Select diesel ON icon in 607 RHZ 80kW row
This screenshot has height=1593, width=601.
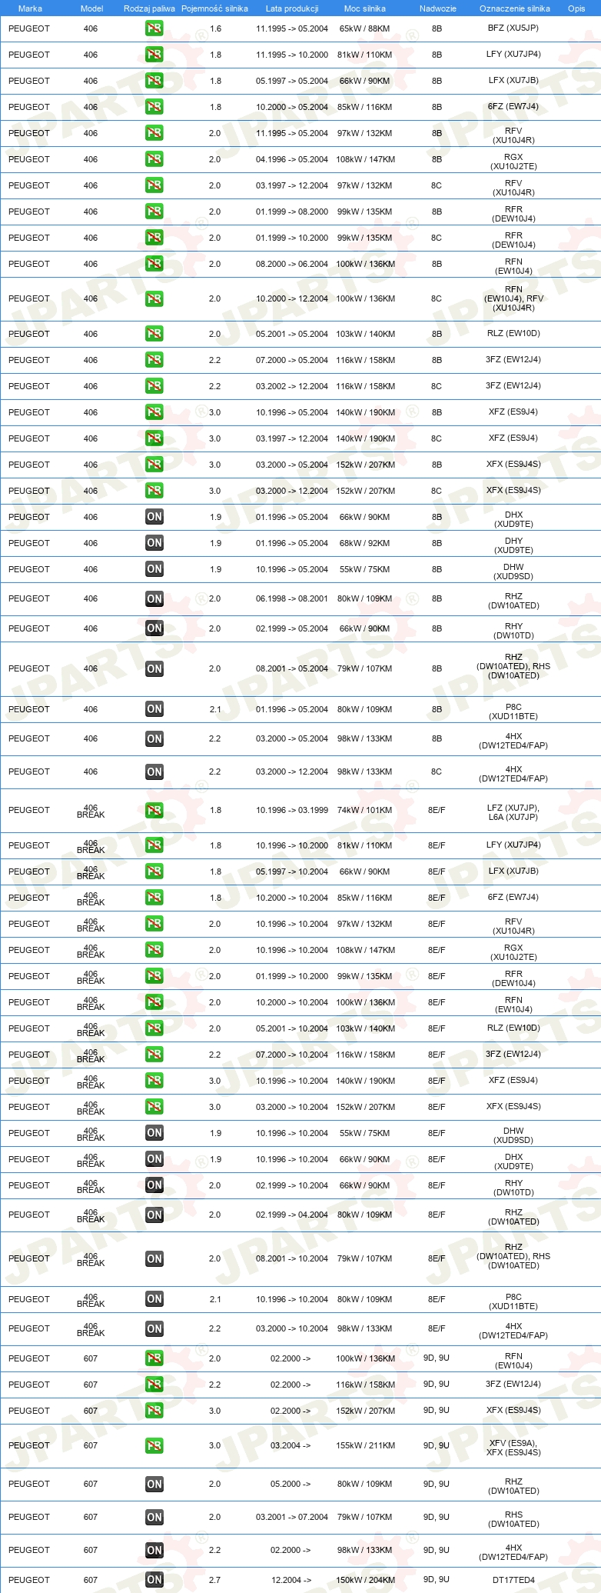click(x=154, y=1485)
